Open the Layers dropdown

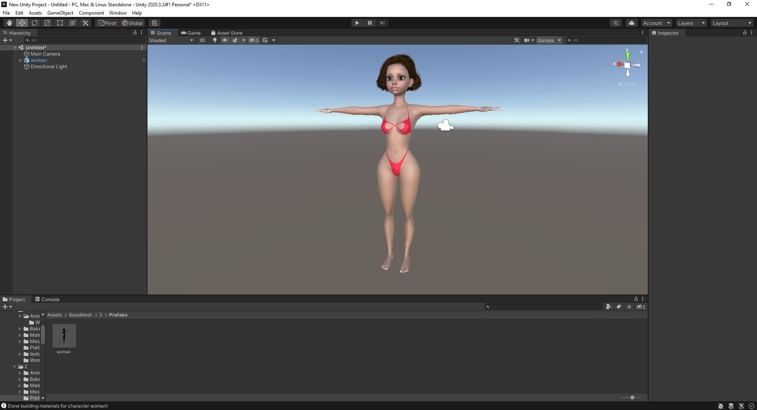pos(691,23)
